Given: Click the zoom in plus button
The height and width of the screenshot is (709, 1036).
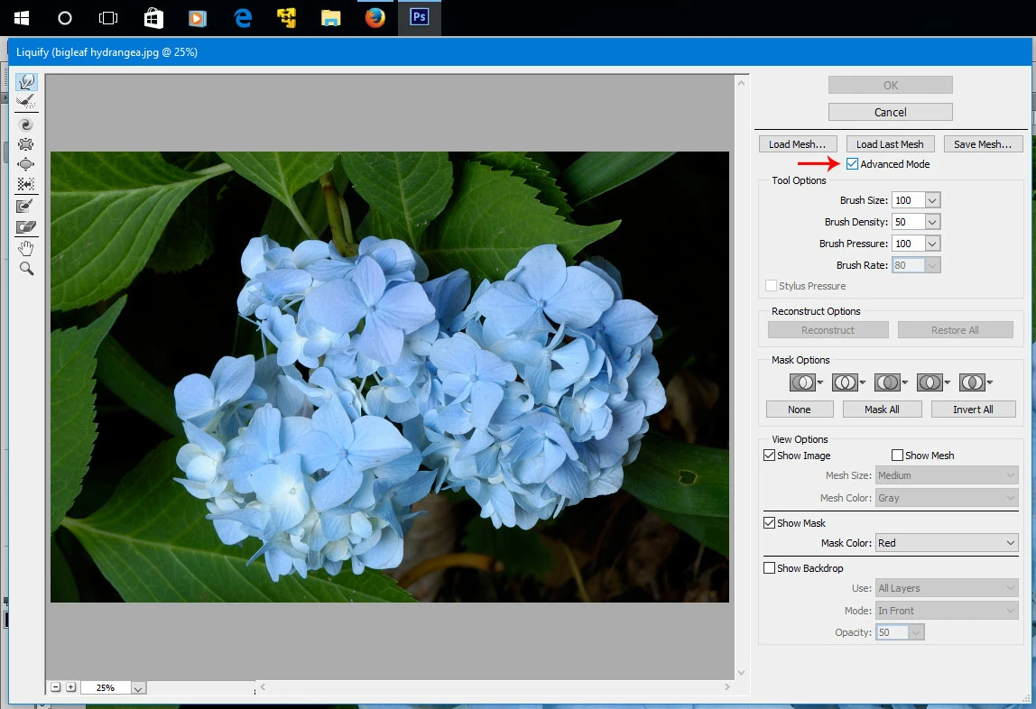Looking at the screenshot, I should (70, 687).
